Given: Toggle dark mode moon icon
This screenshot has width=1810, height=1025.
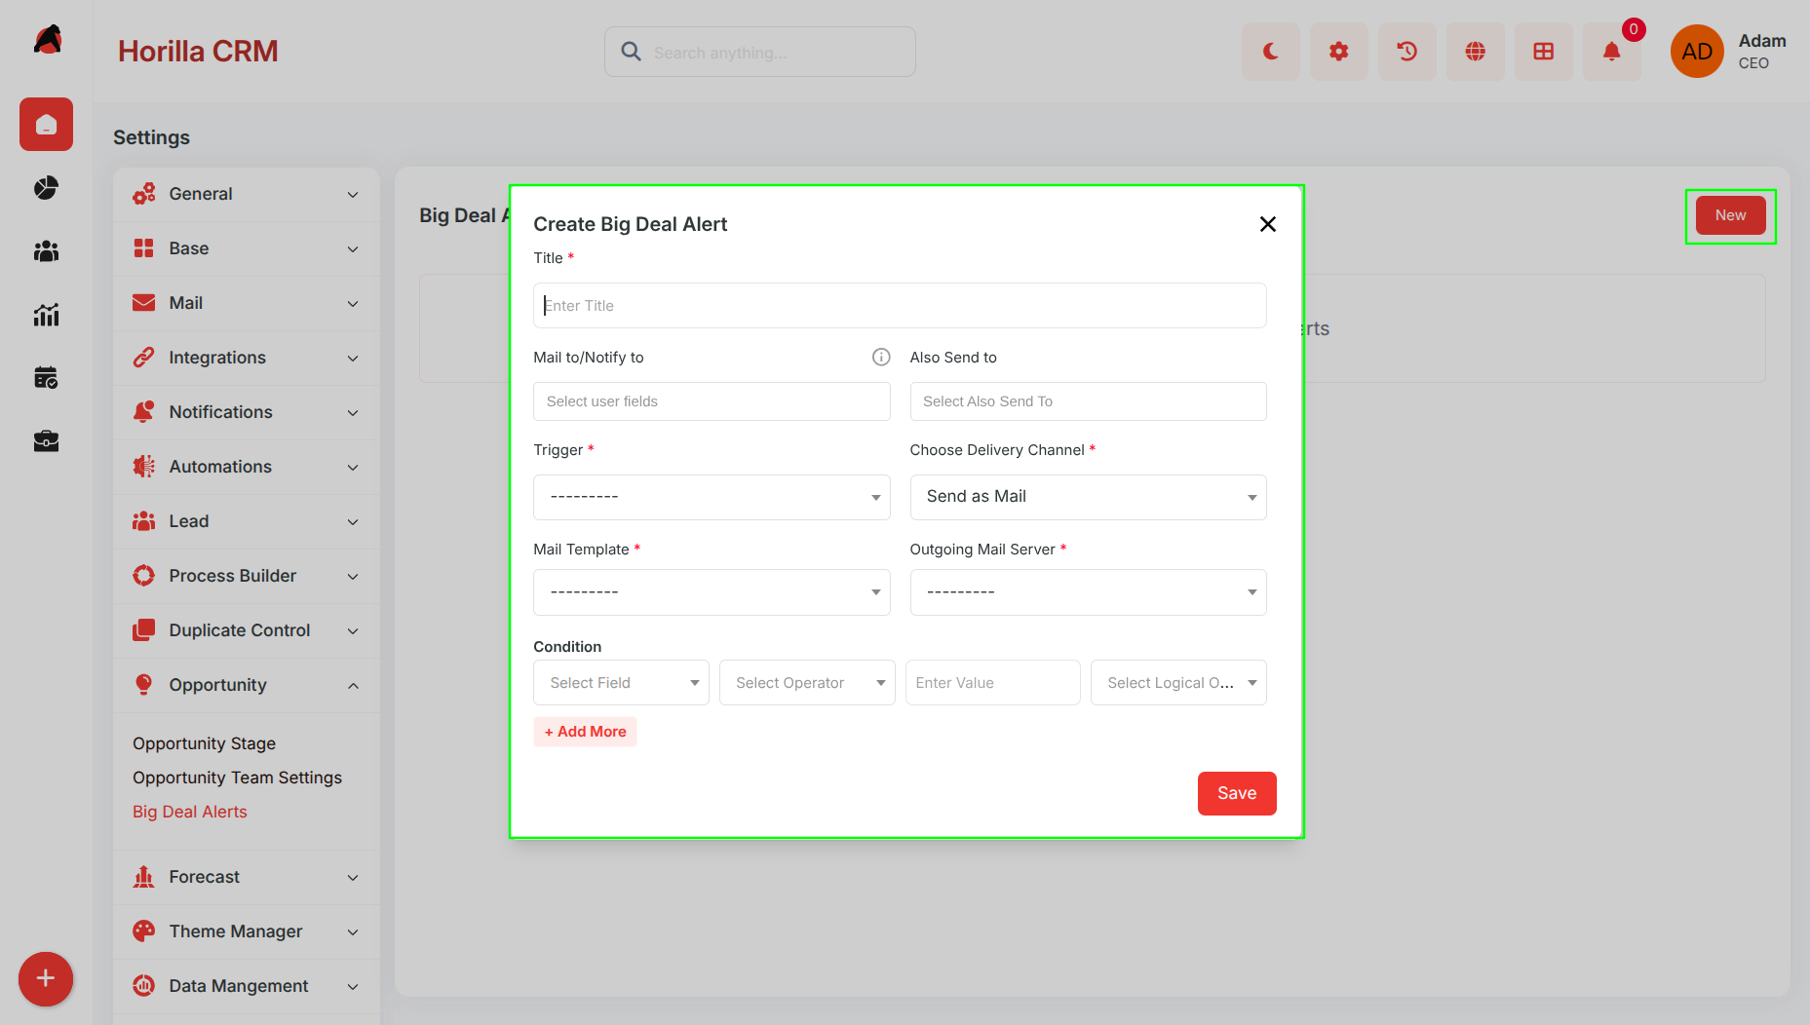Looking at the screenshot, I should [x=1270, y=52].
